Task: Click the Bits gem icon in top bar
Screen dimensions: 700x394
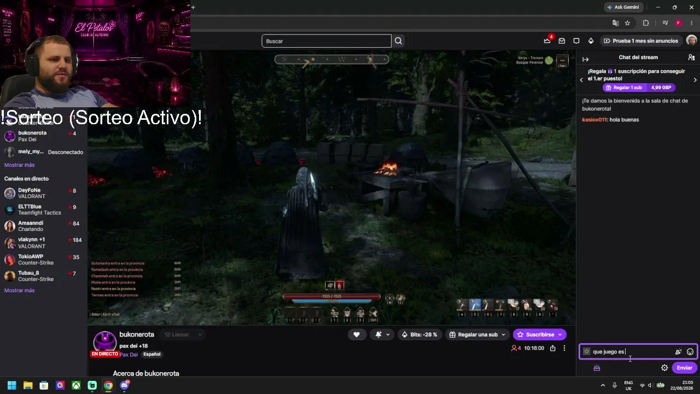Action: tap(591, 41)
